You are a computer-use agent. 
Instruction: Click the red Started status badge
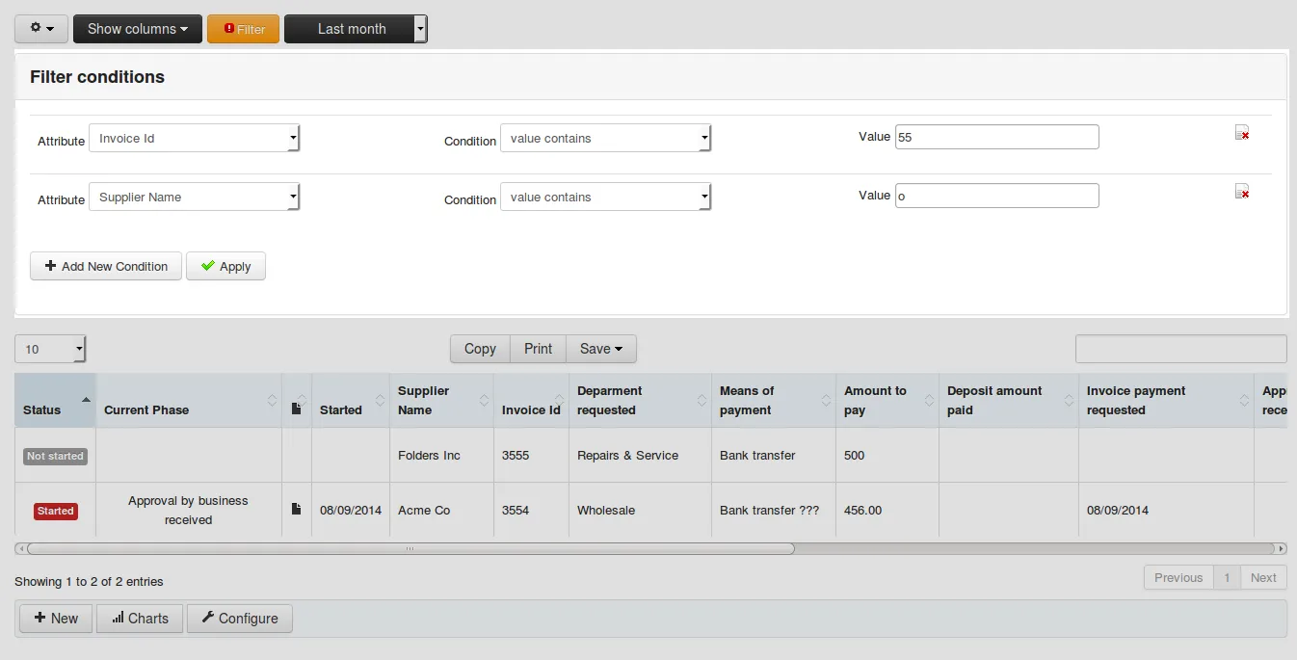(56, 511)
